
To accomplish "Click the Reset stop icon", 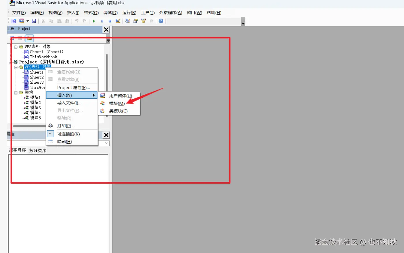I will pyautogui.click(x=110, y=21).
